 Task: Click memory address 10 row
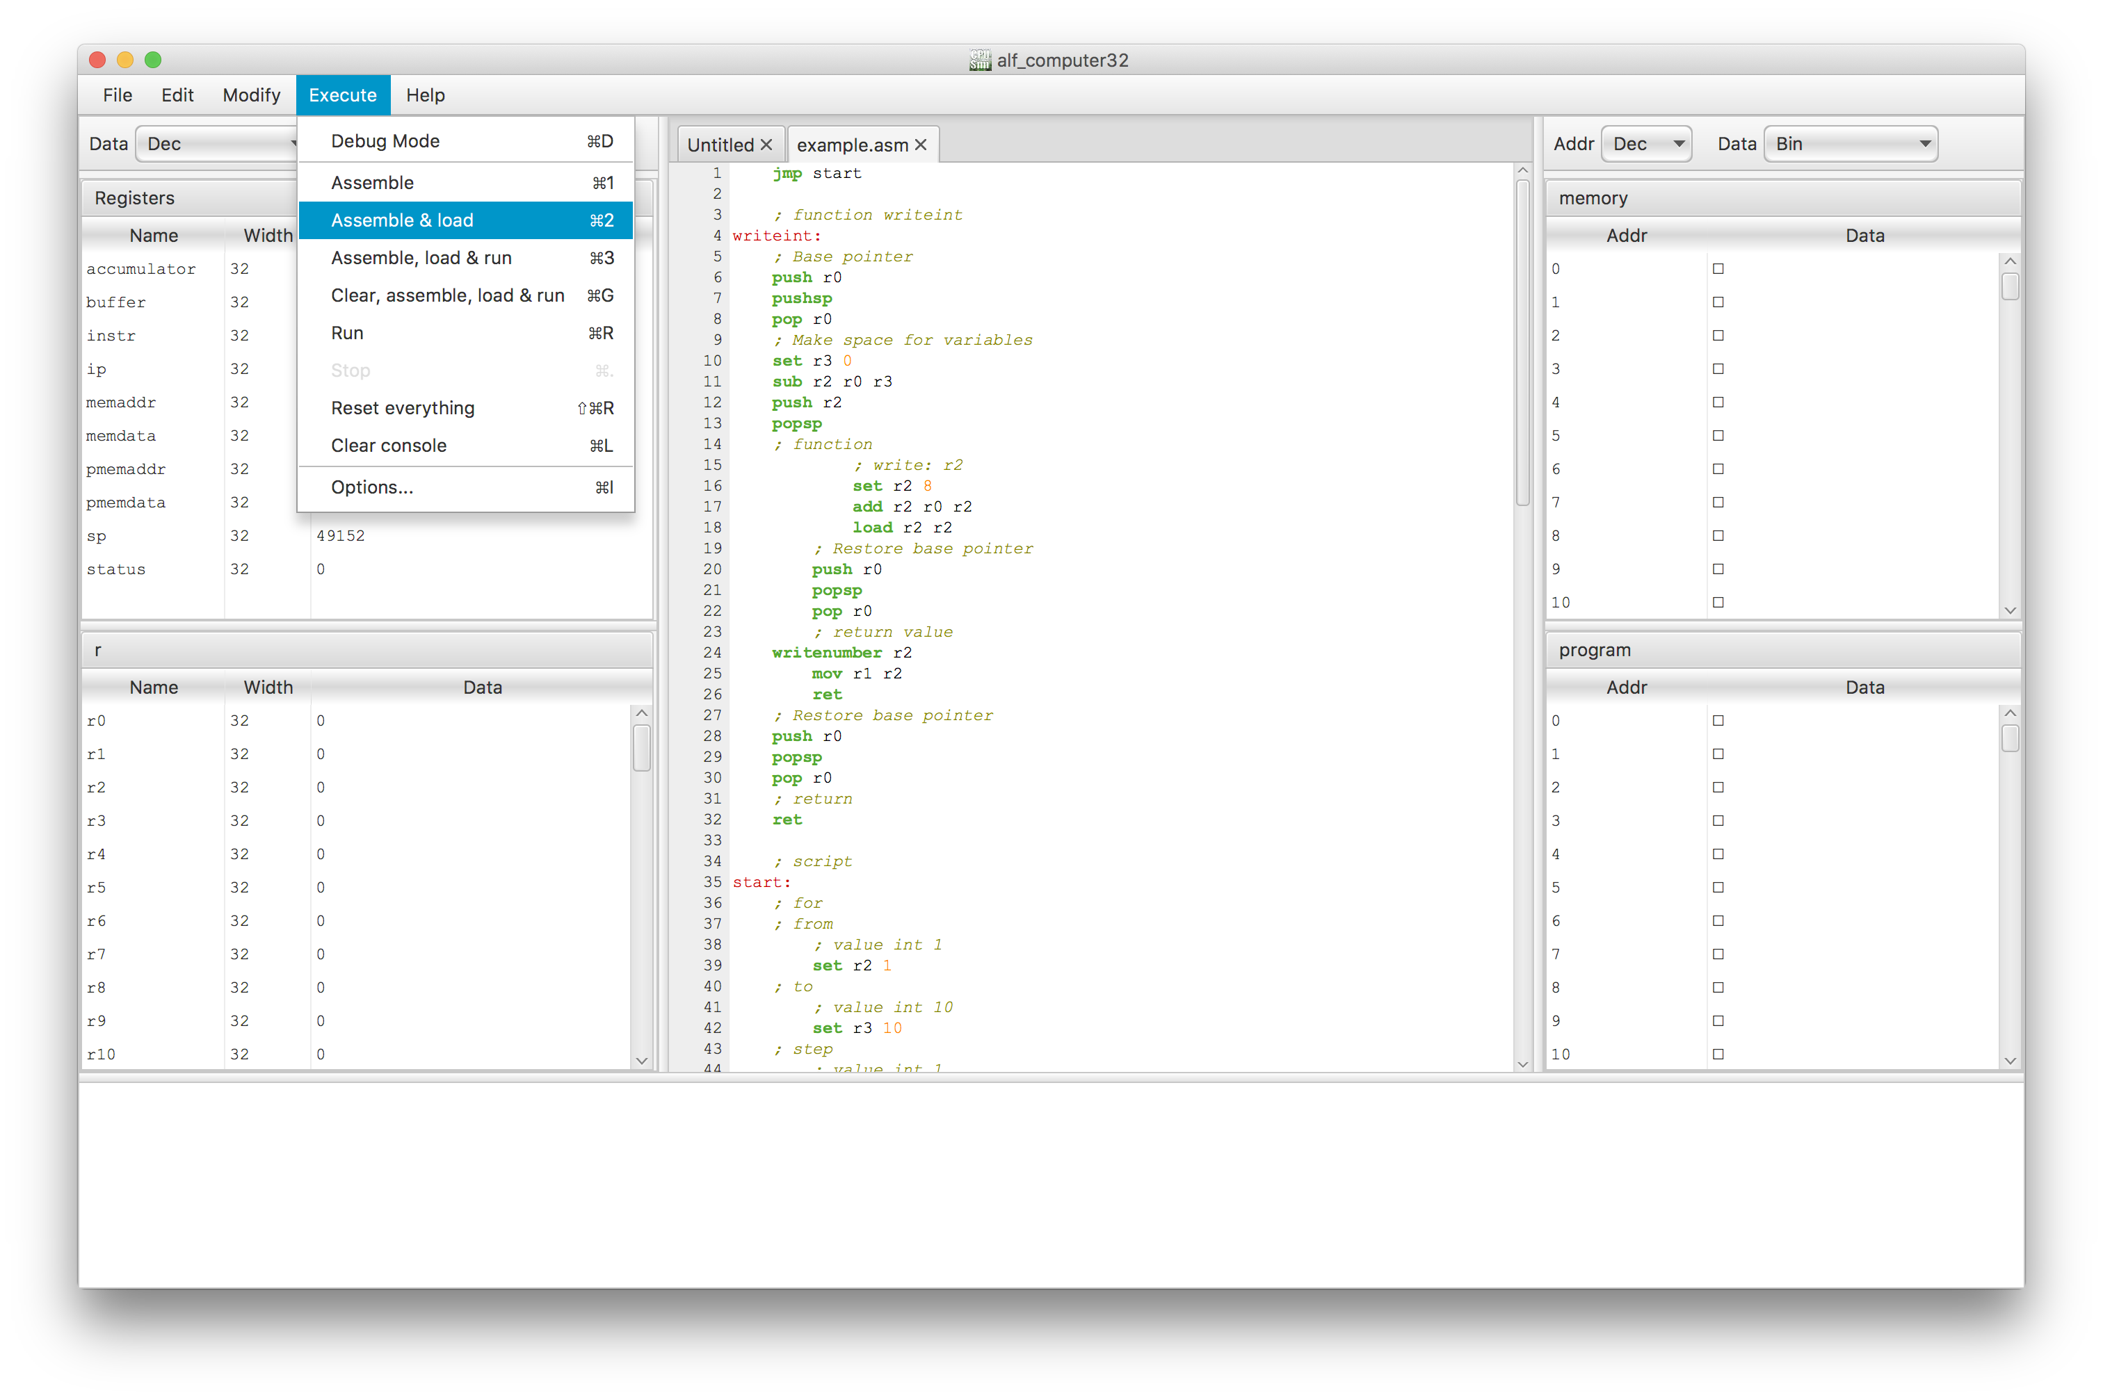click(x=1773, y=603)
